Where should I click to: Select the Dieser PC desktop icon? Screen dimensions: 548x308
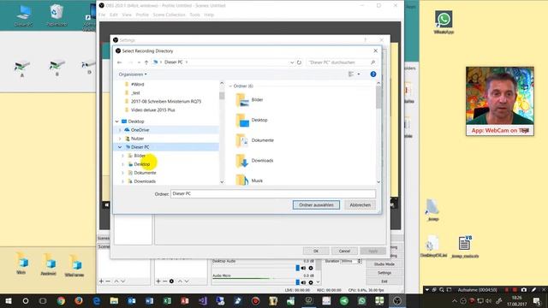point(23,15)
